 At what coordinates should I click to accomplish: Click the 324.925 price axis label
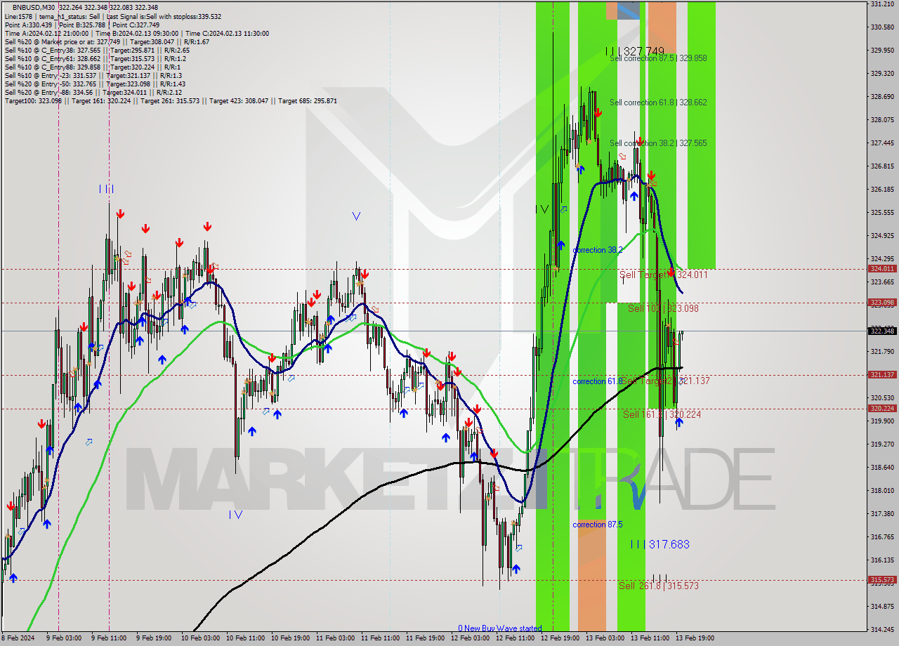click(x=882, y=236)
